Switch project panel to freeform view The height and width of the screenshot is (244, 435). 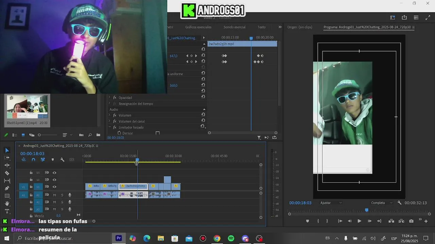pos(32,135)
